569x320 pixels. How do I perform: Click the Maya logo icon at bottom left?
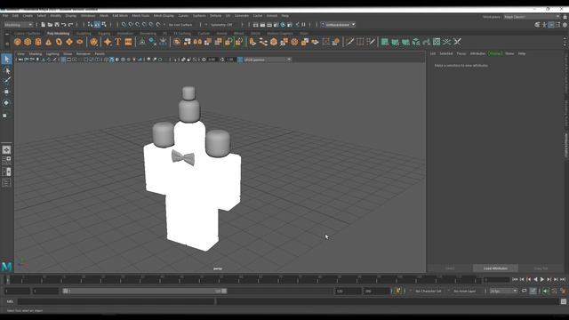click(x=6, y=267)
